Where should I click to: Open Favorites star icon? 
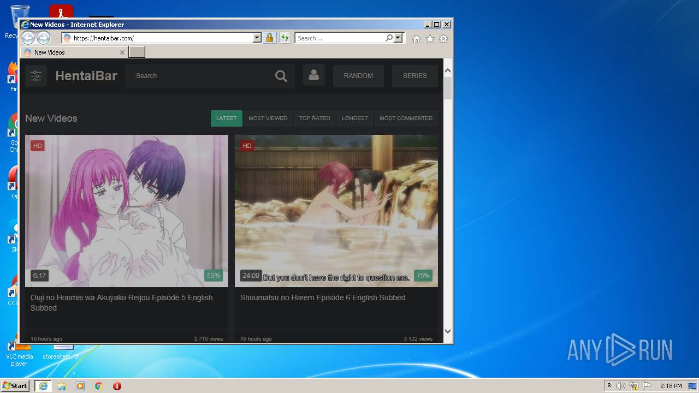tap(430, 39)
